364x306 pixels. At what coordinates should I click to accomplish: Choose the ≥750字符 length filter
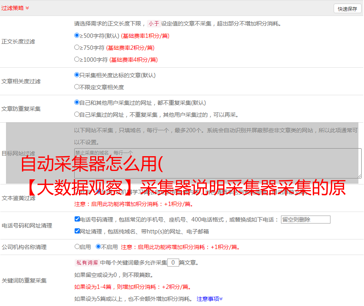77,47
